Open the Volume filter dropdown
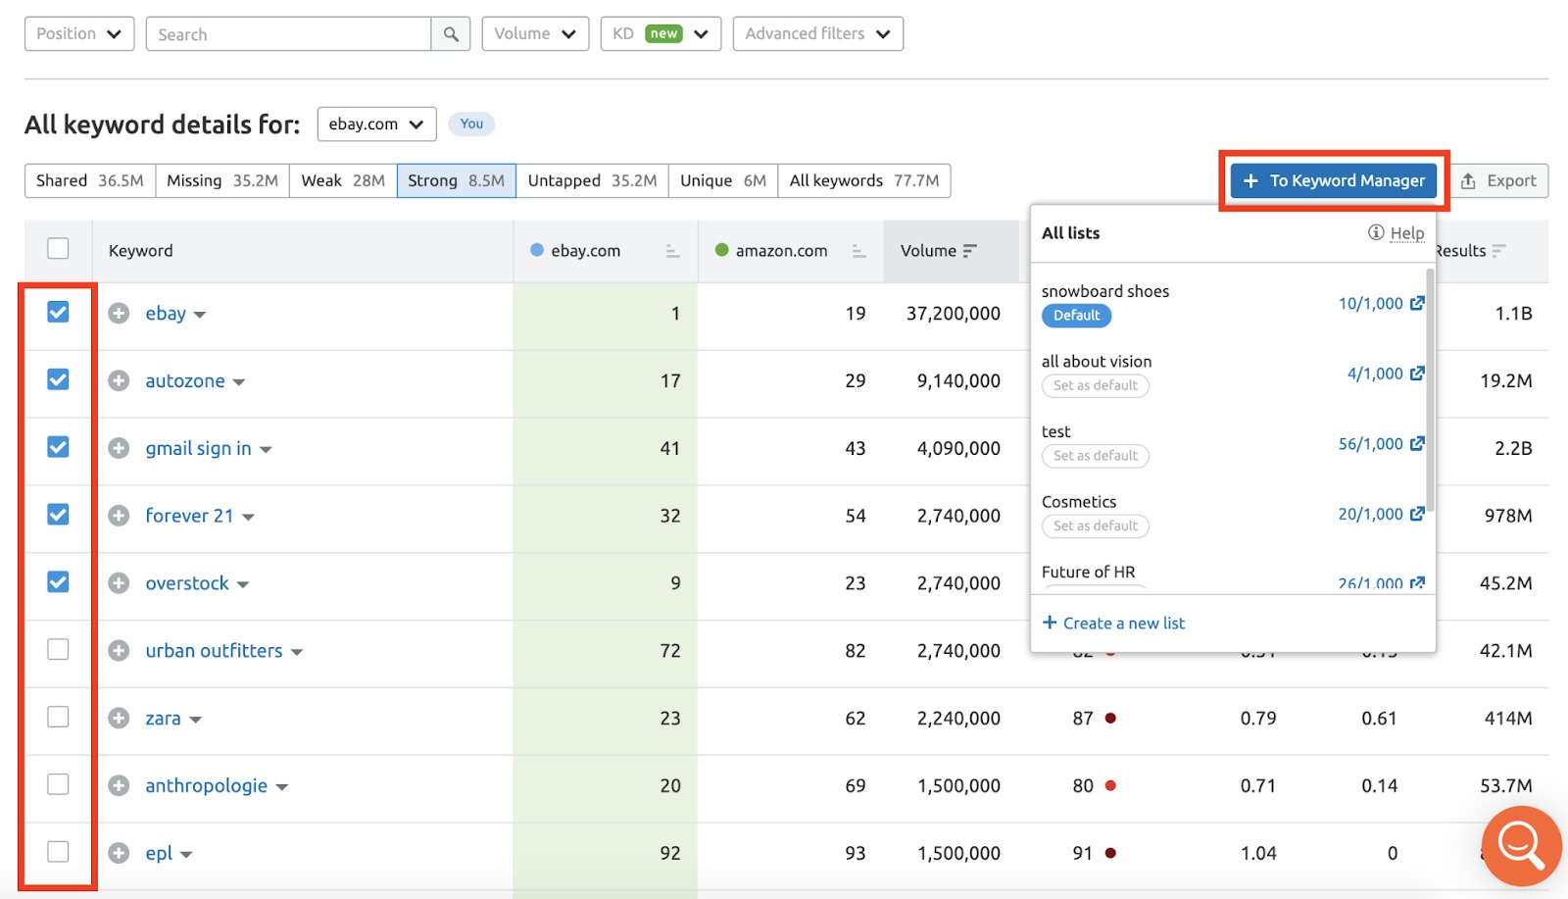 535,33
